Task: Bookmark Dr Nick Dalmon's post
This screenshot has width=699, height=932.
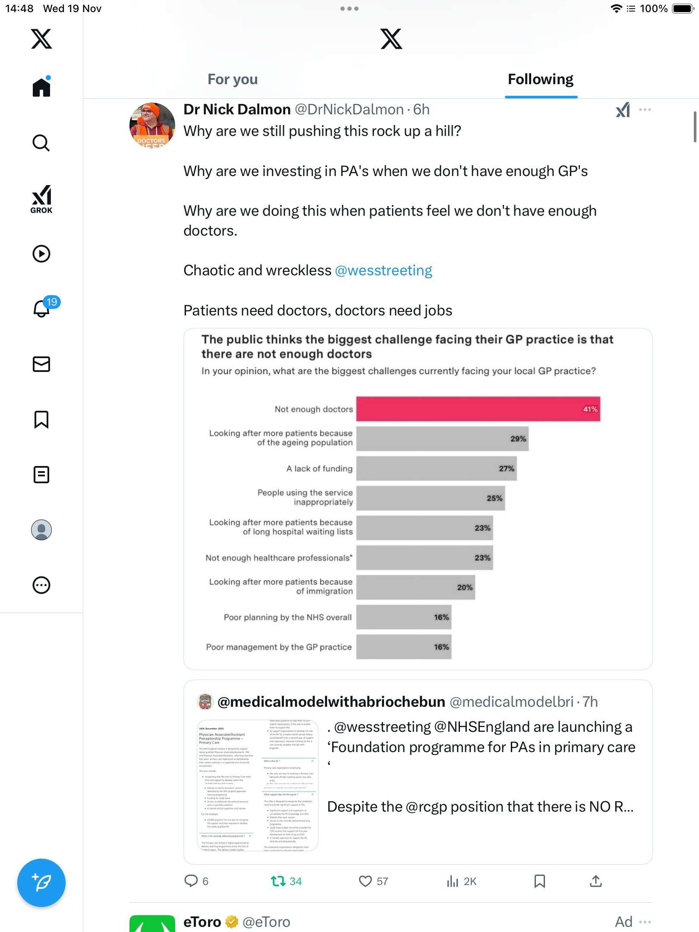Action: tap(539, 881)
